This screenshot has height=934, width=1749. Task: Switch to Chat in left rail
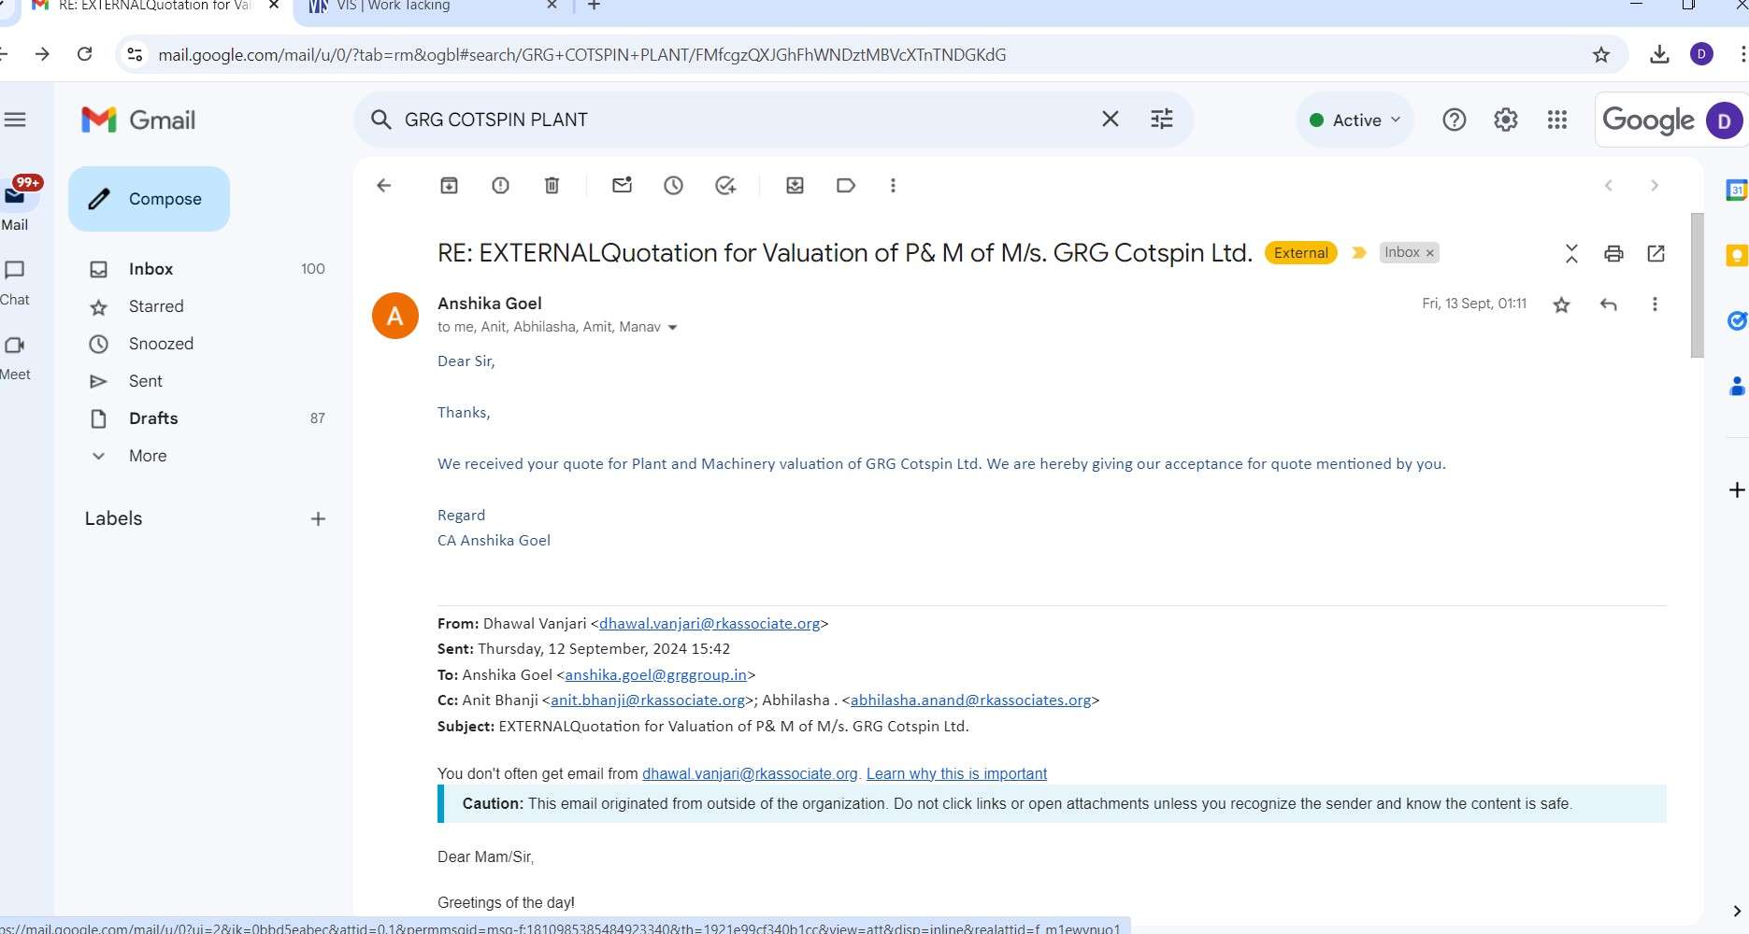tap(15, 281)
